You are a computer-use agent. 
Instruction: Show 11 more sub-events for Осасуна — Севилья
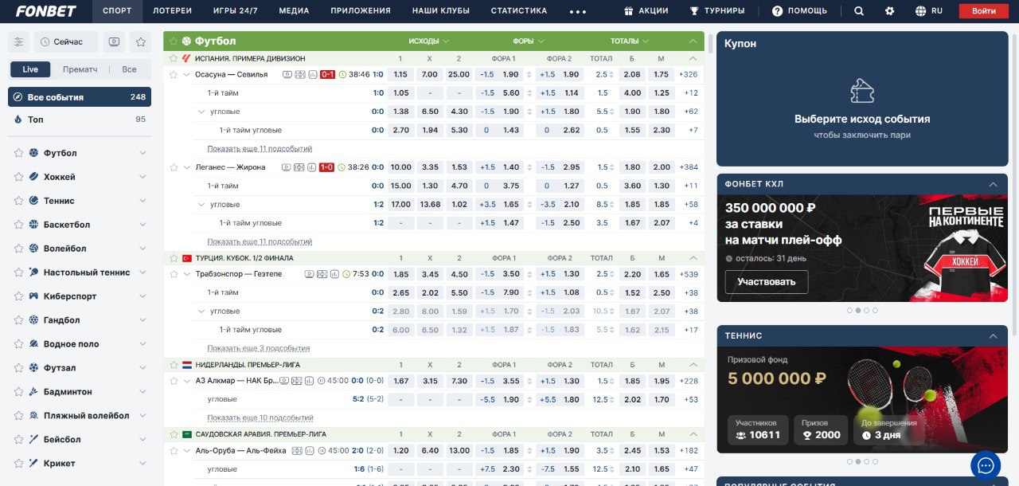(x=260, y=149)
